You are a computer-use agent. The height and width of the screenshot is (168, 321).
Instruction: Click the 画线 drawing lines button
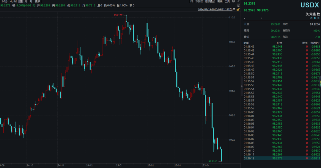[x=220, y=1]
